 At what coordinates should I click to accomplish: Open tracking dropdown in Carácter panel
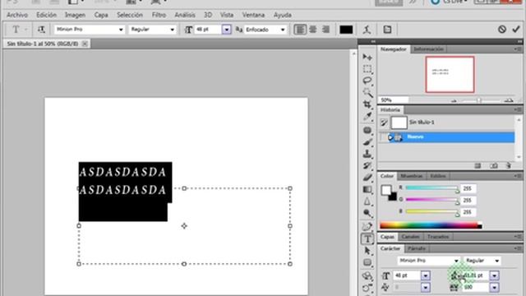point(495,287)
